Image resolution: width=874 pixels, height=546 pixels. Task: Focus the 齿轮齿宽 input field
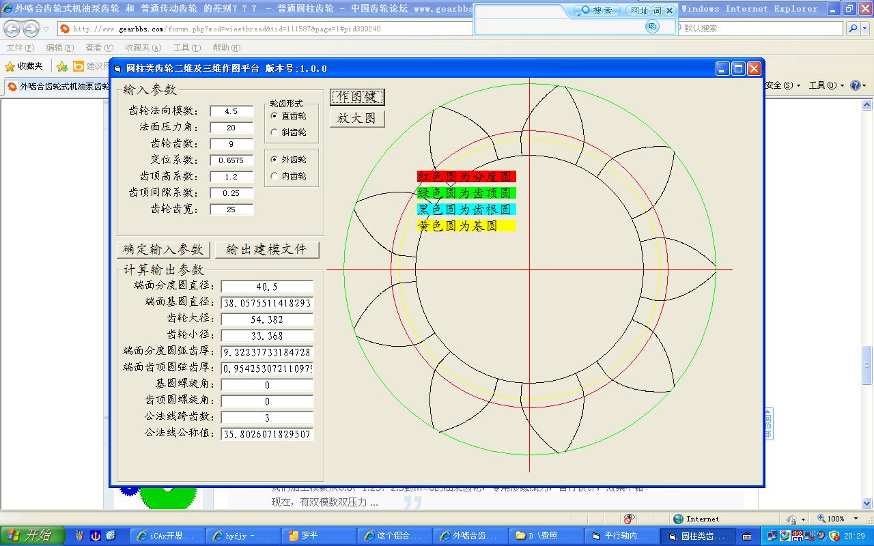231,210
